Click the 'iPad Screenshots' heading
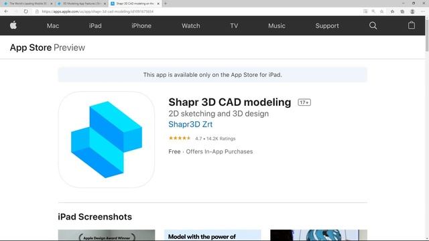The image size is (429, 241). click(x=95, y=217)
